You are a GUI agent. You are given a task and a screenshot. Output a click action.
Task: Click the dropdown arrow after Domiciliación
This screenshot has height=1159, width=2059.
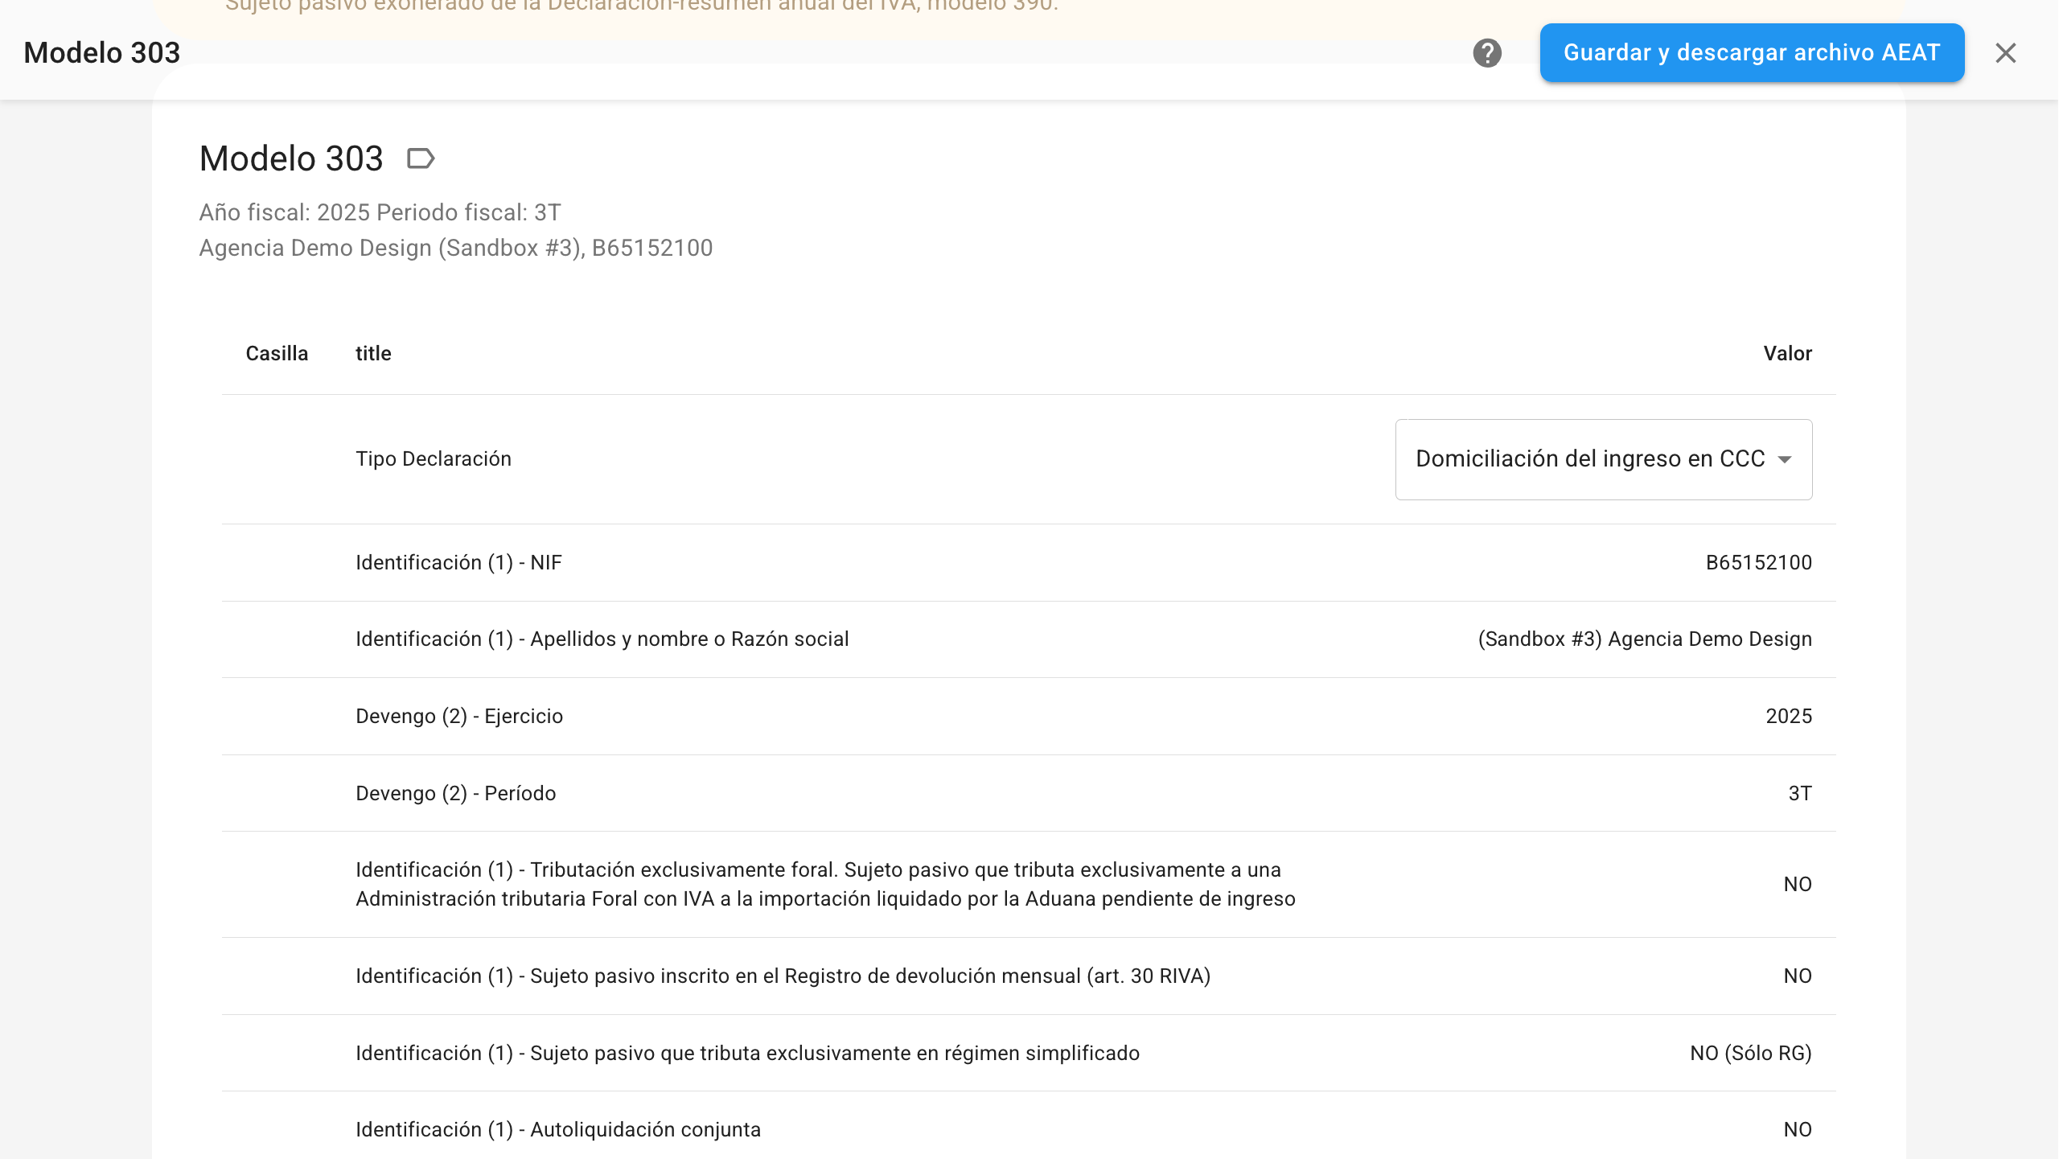coord(1785,460)
